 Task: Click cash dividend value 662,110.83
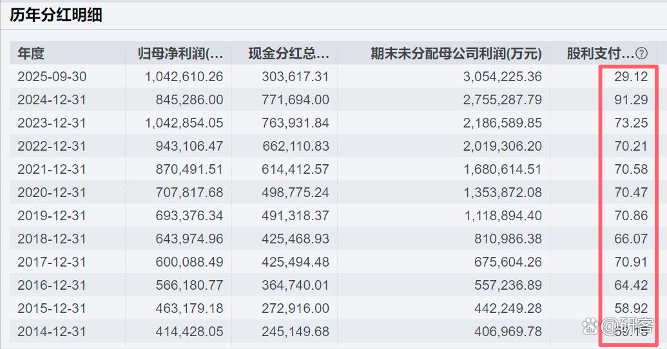coord(295,146)
